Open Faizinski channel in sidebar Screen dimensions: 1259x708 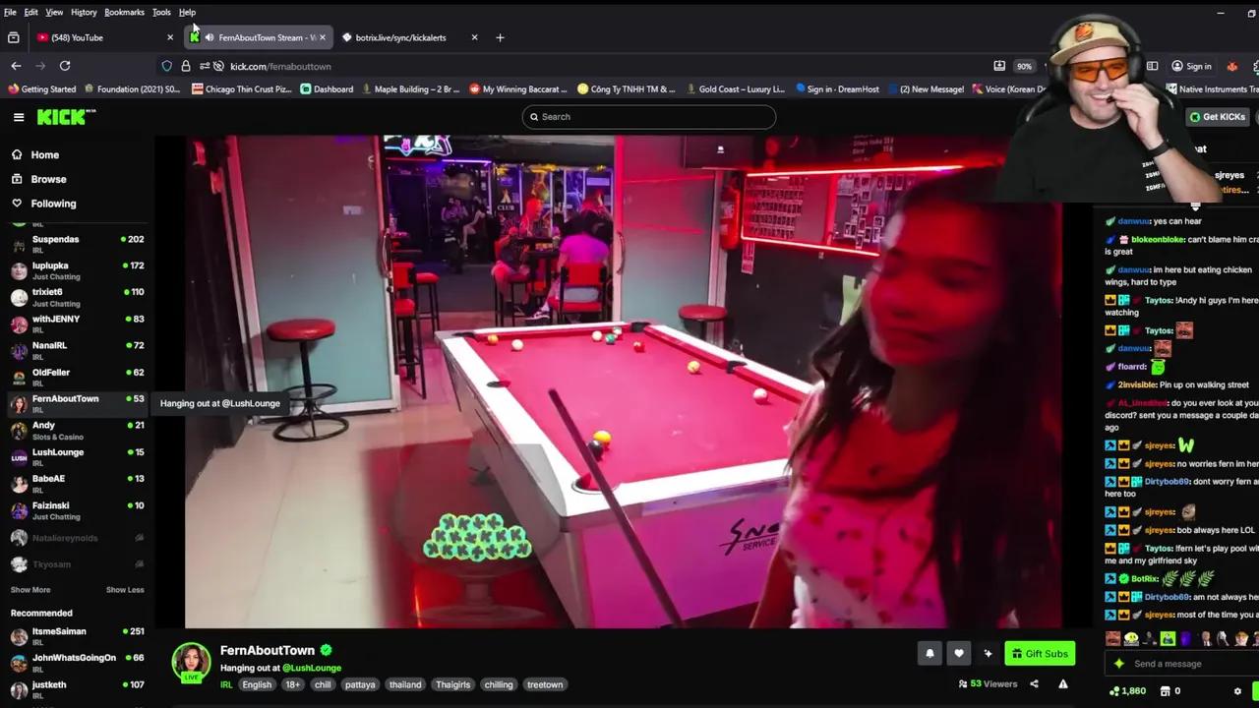(77, 509)
